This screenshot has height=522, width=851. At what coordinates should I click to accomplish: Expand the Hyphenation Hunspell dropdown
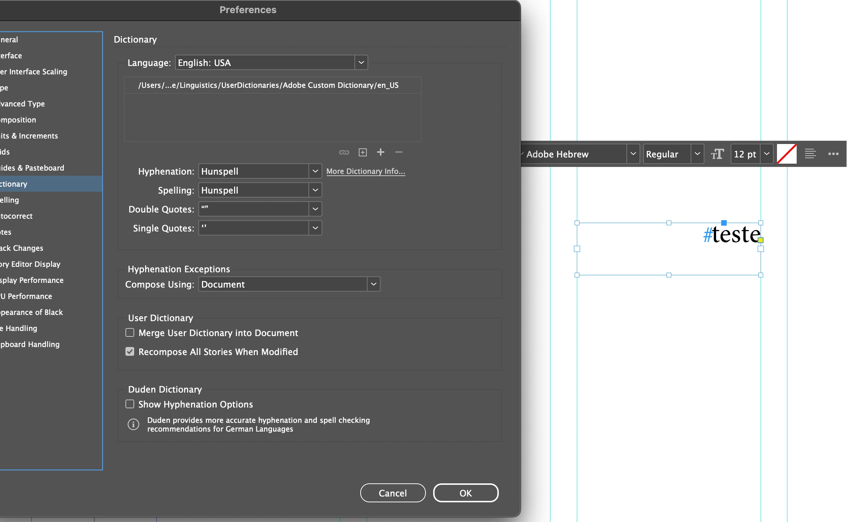(x=260, y=171)
